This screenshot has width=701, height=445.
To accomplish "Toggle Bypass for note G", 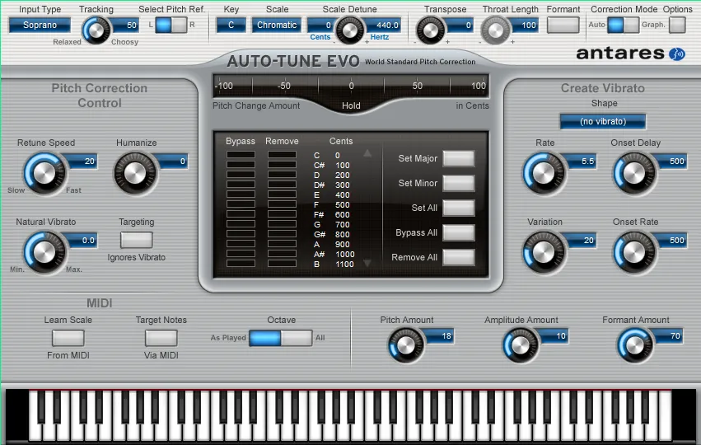I will 241,224.
